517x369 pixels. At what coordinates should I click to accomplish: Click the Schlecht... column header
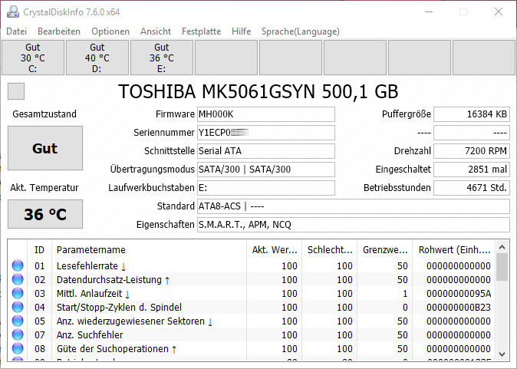click(330, 249)
